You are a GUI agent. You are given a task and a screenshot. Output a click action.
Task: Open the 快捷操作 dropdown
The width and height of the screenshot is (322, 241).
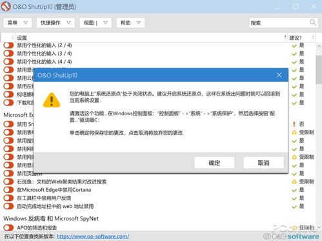(55, 23)
